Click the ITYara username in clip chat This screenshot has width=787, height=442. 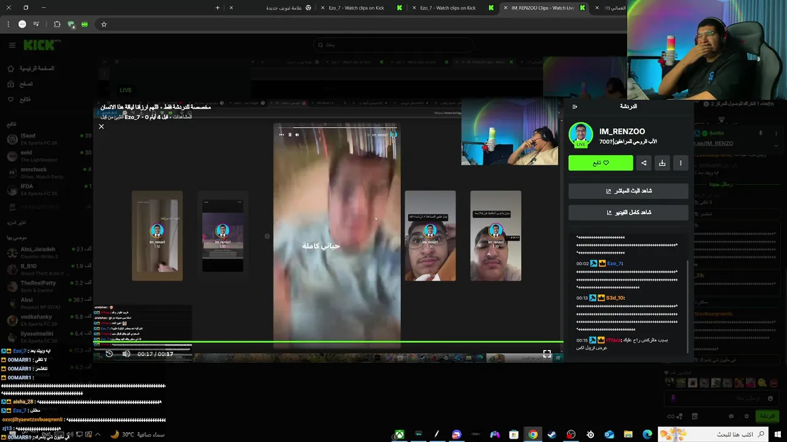click(613, 340)
